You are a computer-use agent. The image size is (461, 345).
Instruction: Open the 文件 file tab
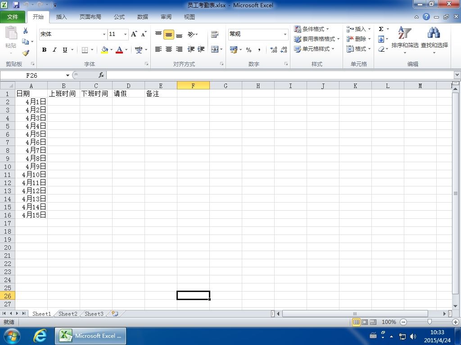pos(12,17)
